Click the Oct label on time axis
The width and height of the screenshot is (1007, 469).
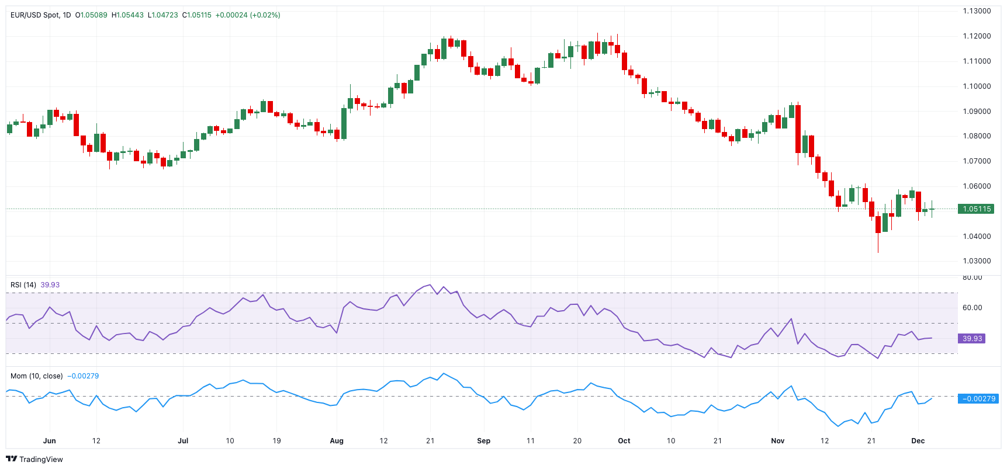tap(624, 441)
